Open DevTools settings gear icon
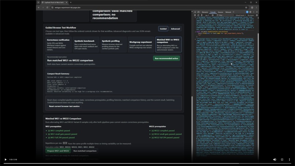This screenshot has width=295, height=166. pyautogui.click(x=250, y=12)
